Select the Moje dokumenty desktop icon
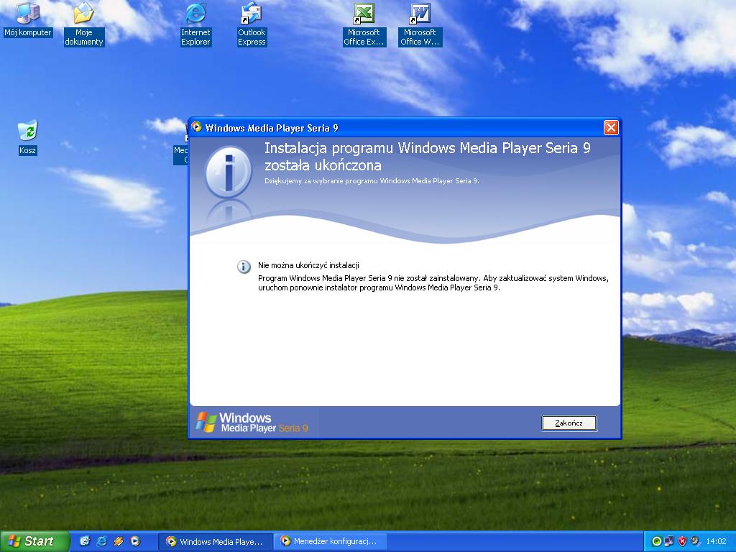This screenshot has width=736, height=552. 84,24
